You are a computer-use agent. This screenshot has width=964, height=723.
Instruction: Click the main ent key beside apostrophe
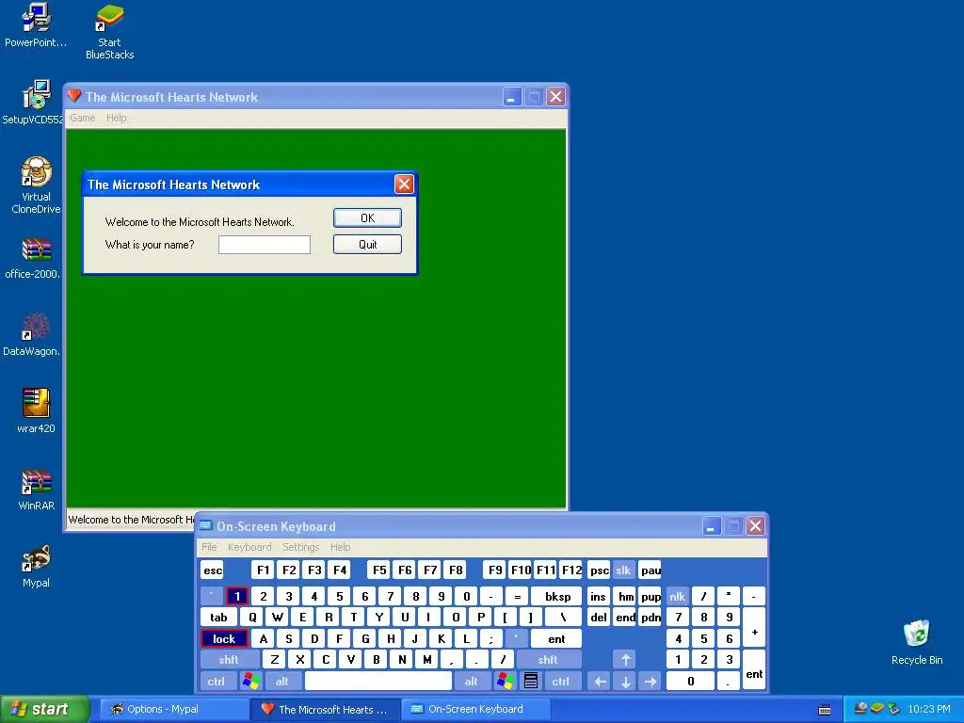[x=556, y=639]
